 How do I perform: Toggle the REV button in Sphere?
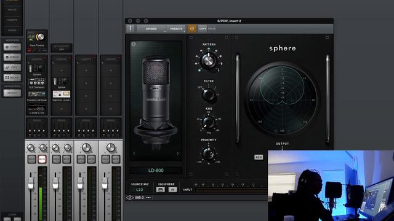[259, 157]
